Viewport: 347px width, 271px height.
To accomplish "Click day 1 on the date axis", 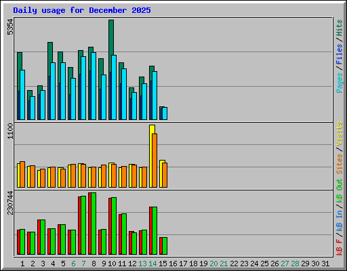I will (x=22, y=264).
